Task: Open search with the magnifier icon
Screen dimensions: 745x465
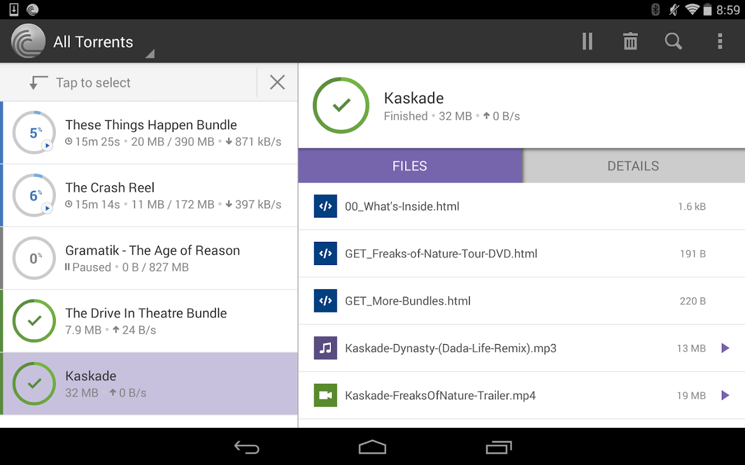Action: pyautogui.click(x=673, y=41)
